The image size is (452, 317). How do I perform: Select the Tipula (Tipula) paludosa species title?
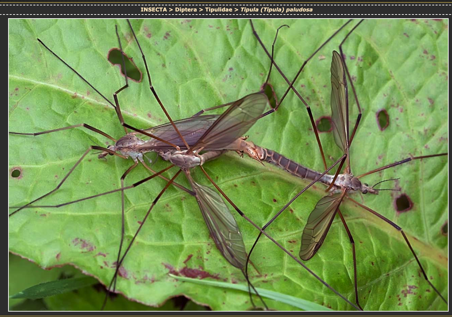click(x=276, y=9)
